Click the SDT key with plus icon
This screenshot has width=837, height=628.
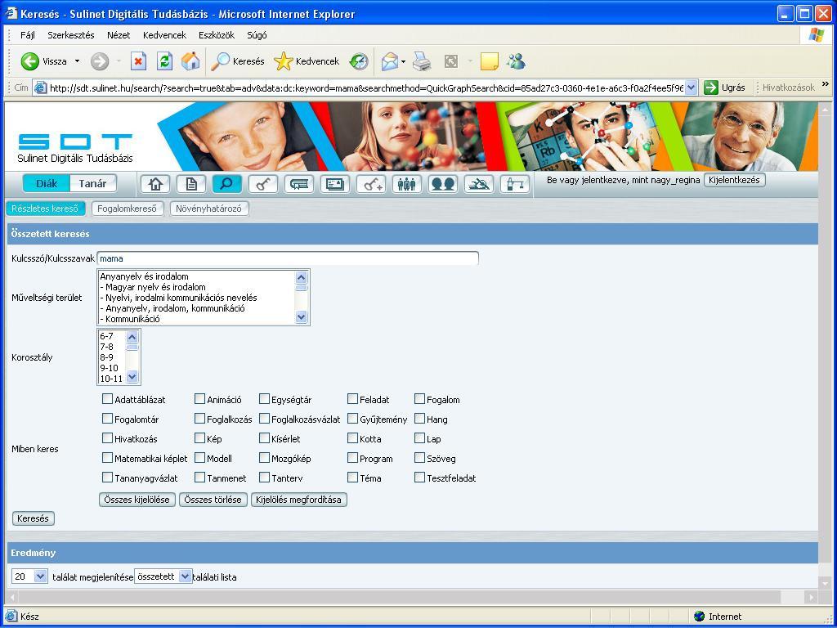click(371, 184)
